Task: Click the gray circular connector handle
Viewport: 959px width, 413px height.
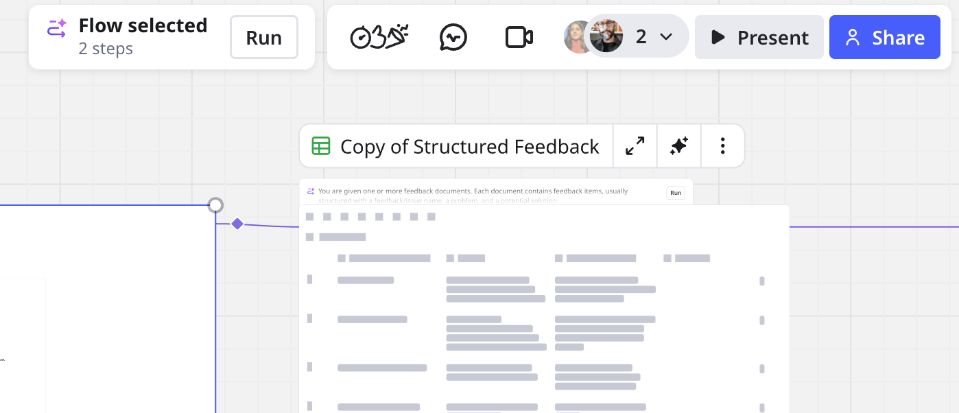Action: (215, 205)
